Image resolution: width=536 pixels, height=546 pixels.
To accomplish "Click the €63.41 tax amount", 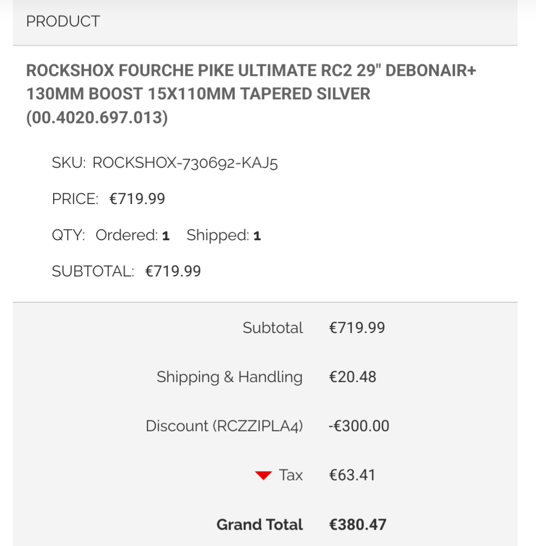I will tap(352, 475).
